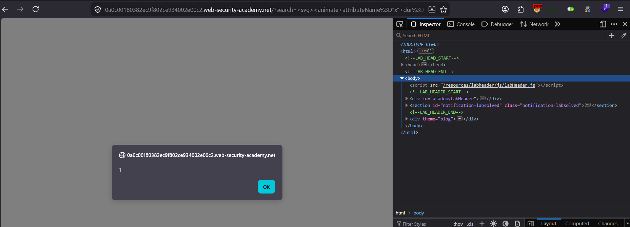The width and height of the screenshot is (630, 227).
Task: Open the Firefox hamburger application menu
Action: click(x=621, y=9)
